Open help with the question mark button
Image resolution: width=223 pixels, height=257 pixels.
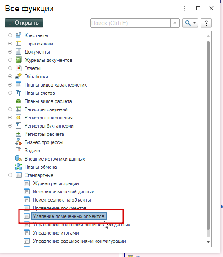[x=206, y=23]
